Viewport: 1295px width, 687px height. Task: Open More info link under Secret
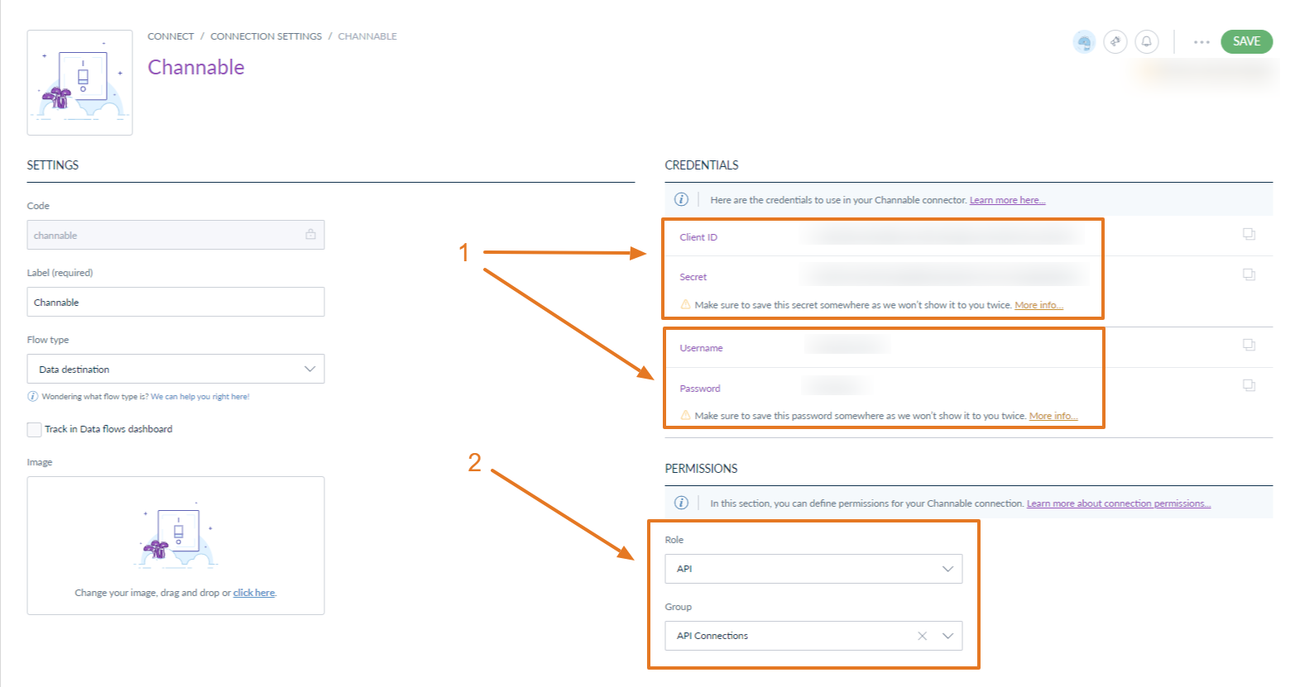(x=1038, y=305)
